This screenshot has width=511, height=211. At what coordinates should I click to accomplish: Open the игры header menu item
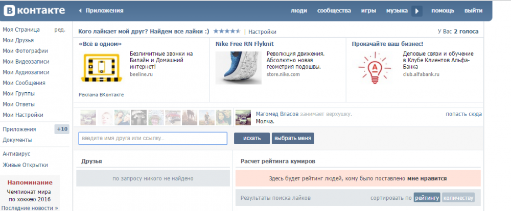click(x=368, y=11)
